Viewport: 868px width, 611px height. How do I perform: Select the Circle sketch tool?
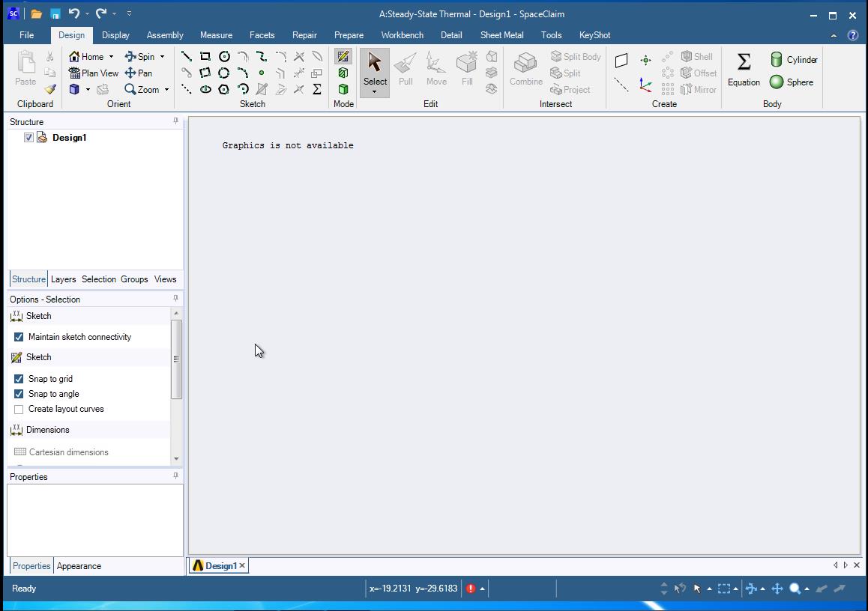click(224, 56)
